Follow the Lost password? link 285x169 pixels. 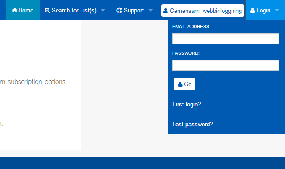pyautogui.click(x=192, y=125)
